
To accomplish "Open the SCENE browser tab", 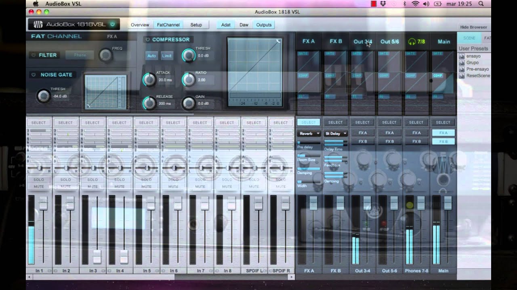I will (x=469, y=38).
